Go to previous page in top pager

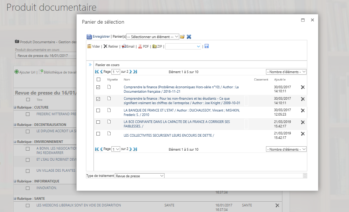(x=101, y=72)
